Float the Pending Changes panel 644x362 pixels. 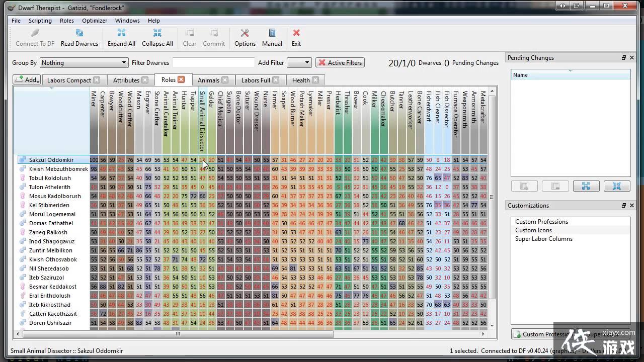(x=624, y=58)
